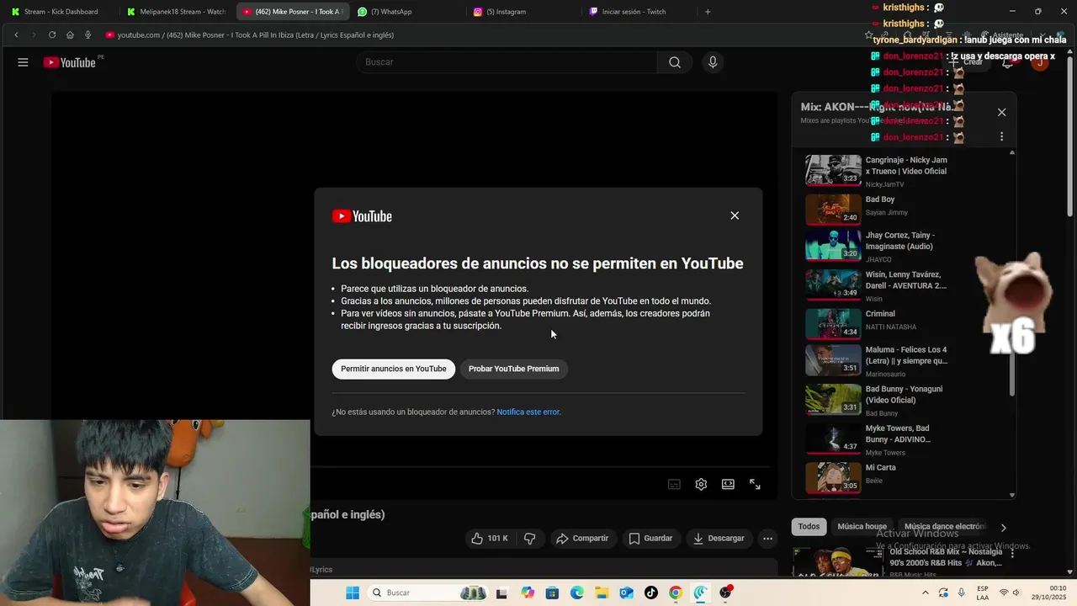1077x606 pixels.
Task: Click Permitir anuncios en YouTube button
Action: (x=394, y=369)
